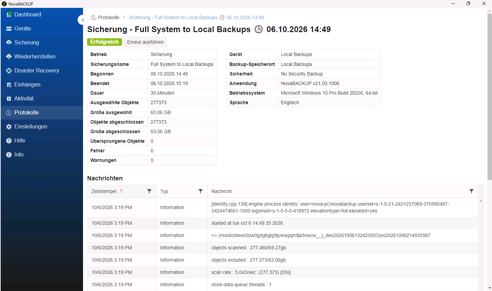
Task: Click the Sicherung - Full System breadcrumb link
Action: click(173, 17)
